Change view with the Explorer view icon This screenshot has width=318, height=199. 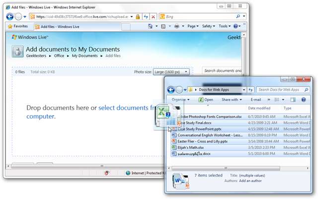[x=277, y=100]
